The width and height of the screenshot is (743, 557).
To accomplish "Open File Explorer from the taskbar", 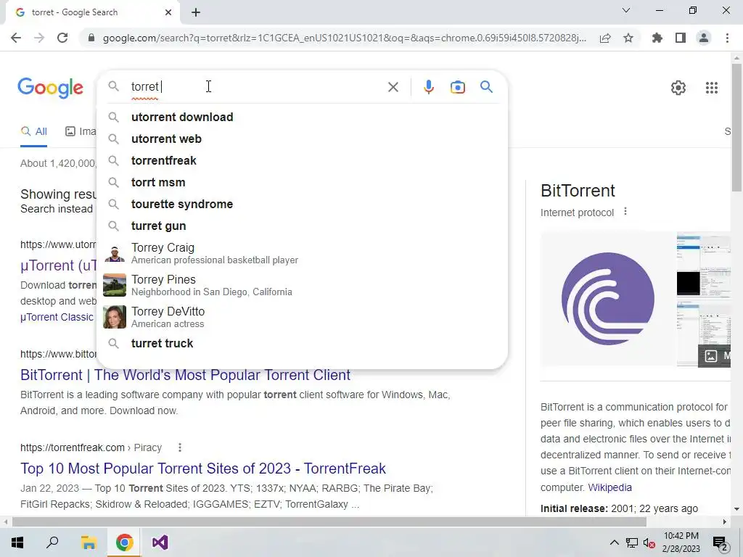I will [x=89, y=542].
